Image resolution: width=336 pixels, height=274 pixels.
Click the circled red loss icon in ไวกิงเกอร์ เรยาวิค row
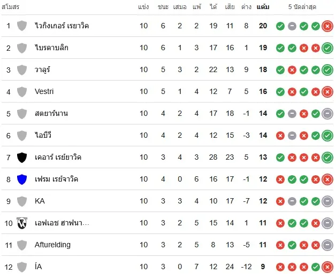(x=327, y=26)
